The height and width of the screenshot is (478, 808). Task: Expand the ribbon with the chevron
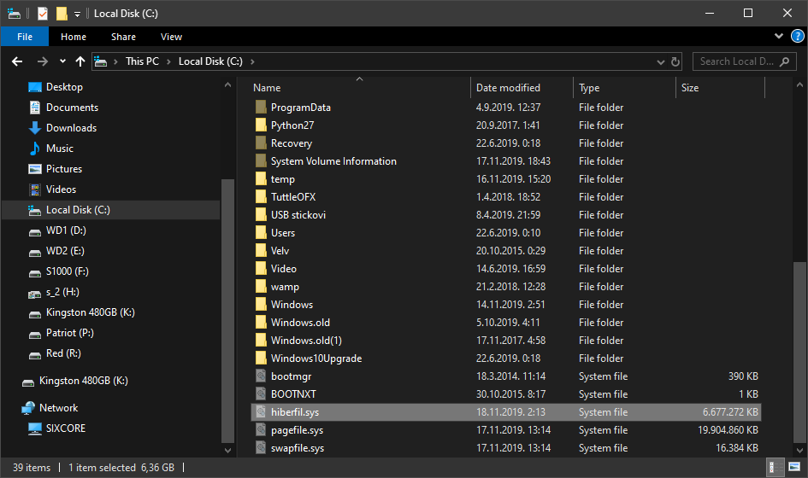pos(779,36)
